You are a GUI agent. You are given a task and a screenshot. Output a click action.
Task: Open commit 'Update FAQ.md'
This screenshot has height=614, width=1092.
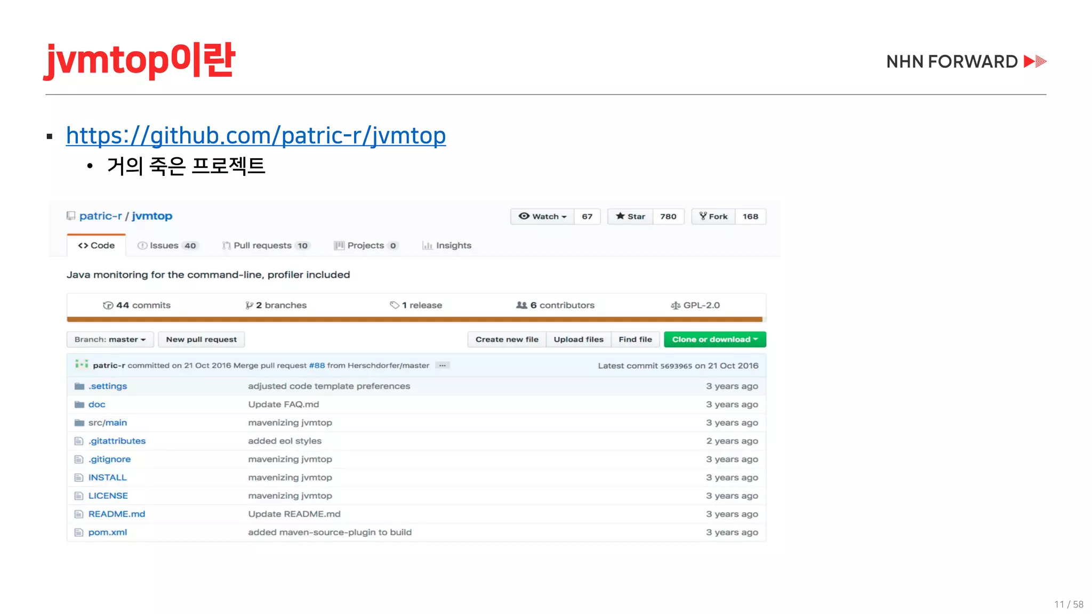[284, 404]
